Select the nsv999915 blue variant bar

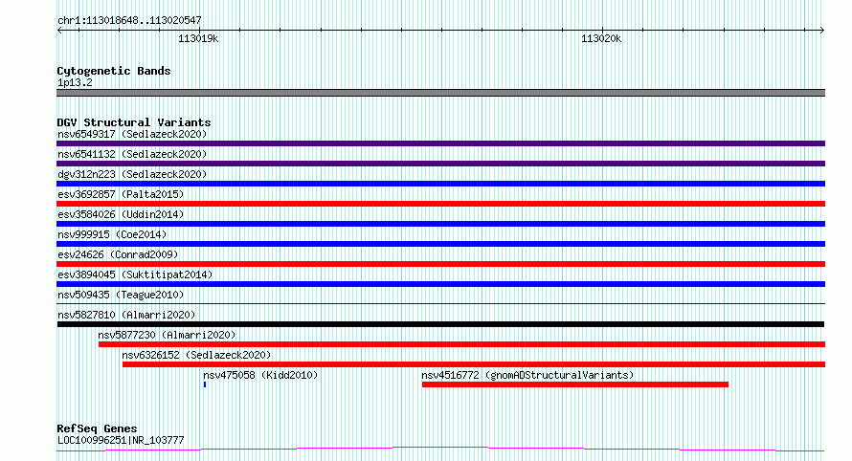440,244
